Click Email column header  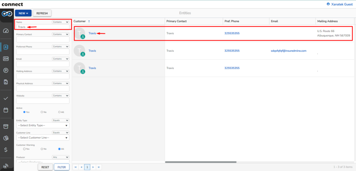[x=275, y=21]
